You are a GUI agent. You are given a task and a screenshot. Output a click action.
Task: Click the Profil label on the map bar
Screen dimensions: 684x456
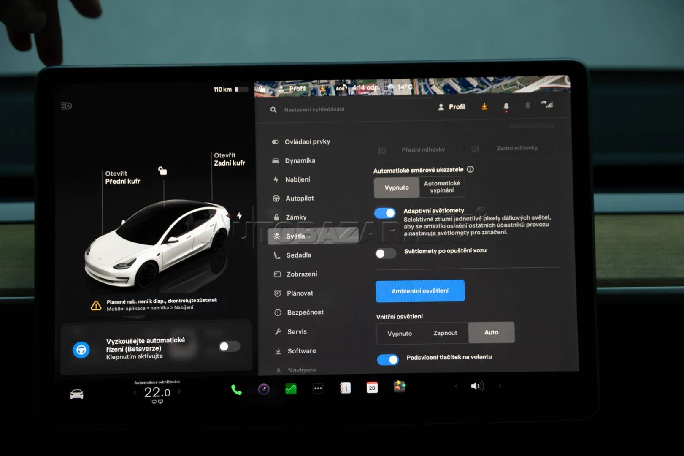[x=297, y=89]
